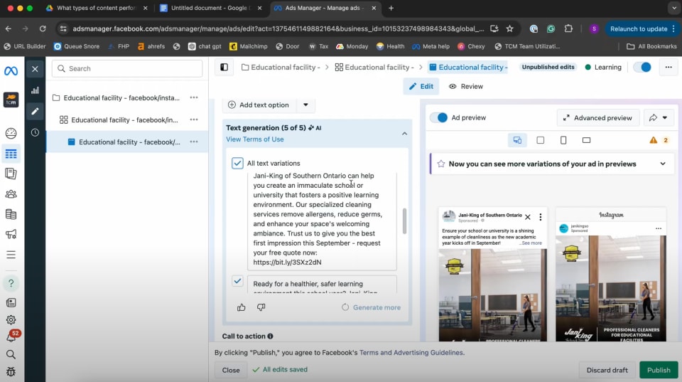This screenshot has width=682, height=382.
Task: Select the pencil edit icon in the sidebar
Action: coord(36,111)
